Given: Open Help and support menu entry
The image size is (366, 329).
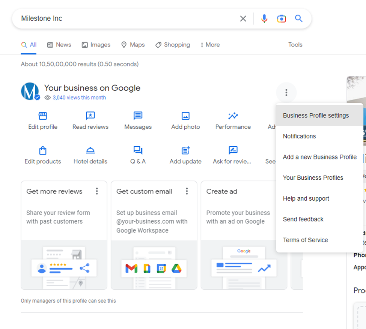Looking at the screenshot, I should 319,198.
